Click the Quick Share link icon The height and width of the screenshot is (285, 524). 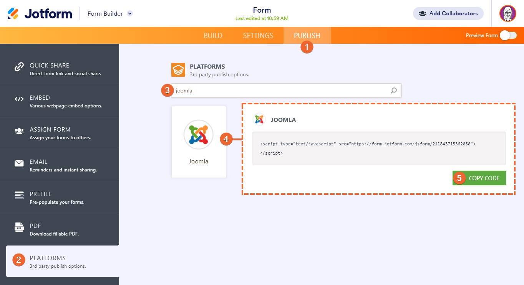[19, 67]
